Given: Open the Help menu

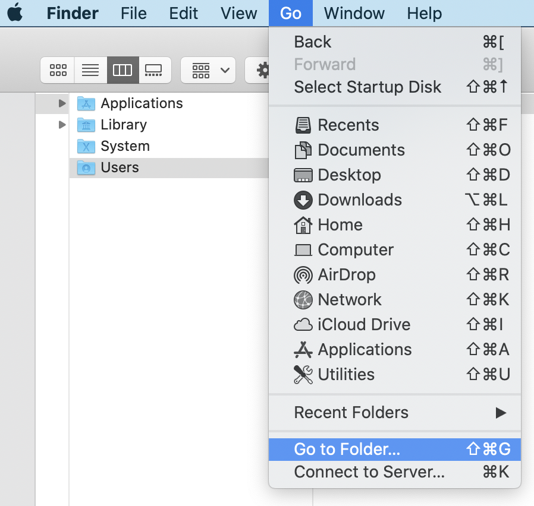Looking at the screenshot, I should 425,13.
